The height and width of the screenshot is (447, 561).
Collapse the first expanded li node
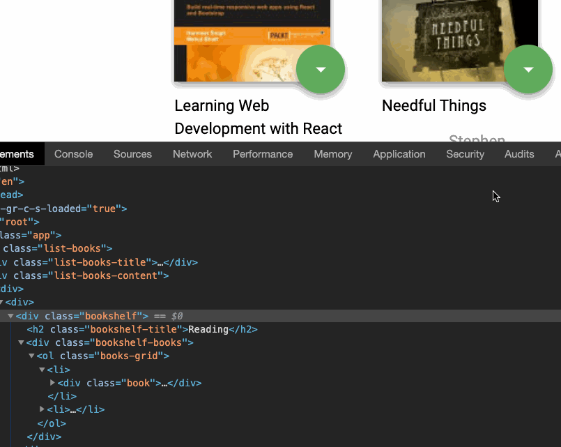click(x=42, y=370)
